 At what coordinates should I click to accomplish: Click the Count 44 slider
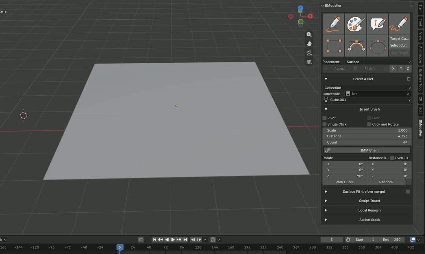pos(367,142)
